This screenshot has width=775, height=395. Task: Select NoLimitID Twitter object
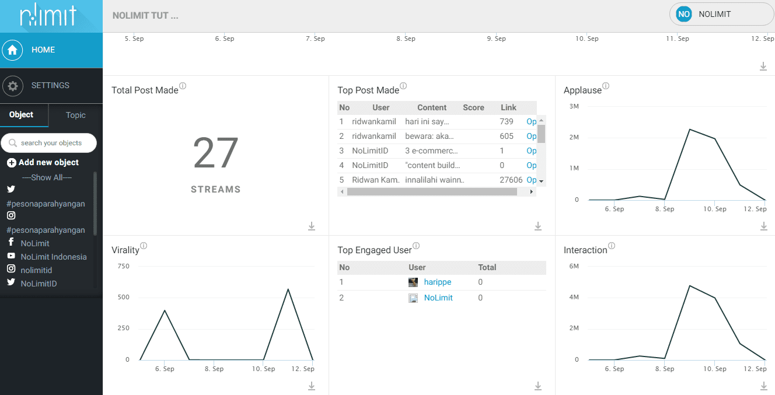(x=39, y=284)
